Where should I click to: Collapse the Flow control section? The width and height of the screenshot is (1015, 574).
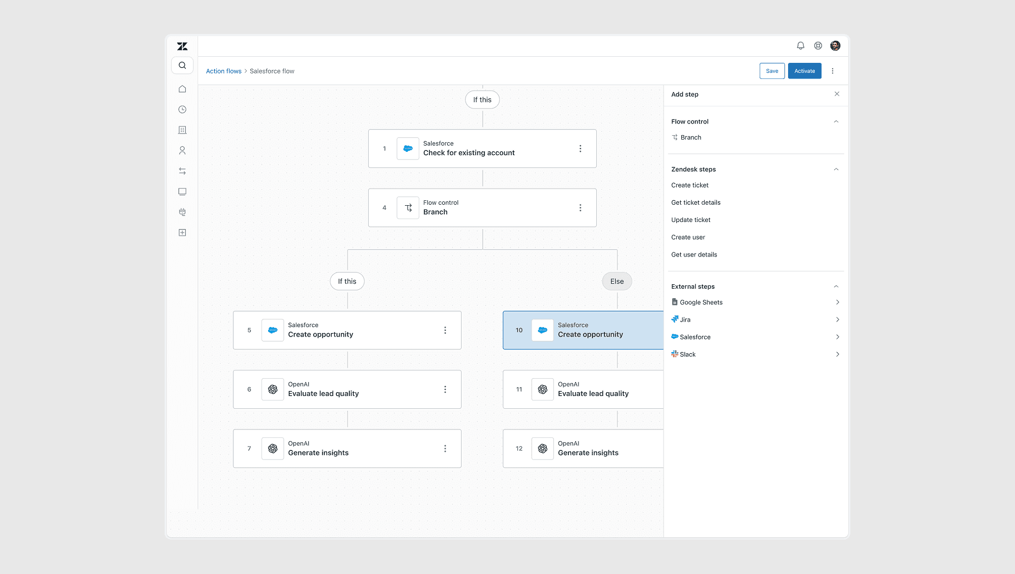tap(836, 122)
